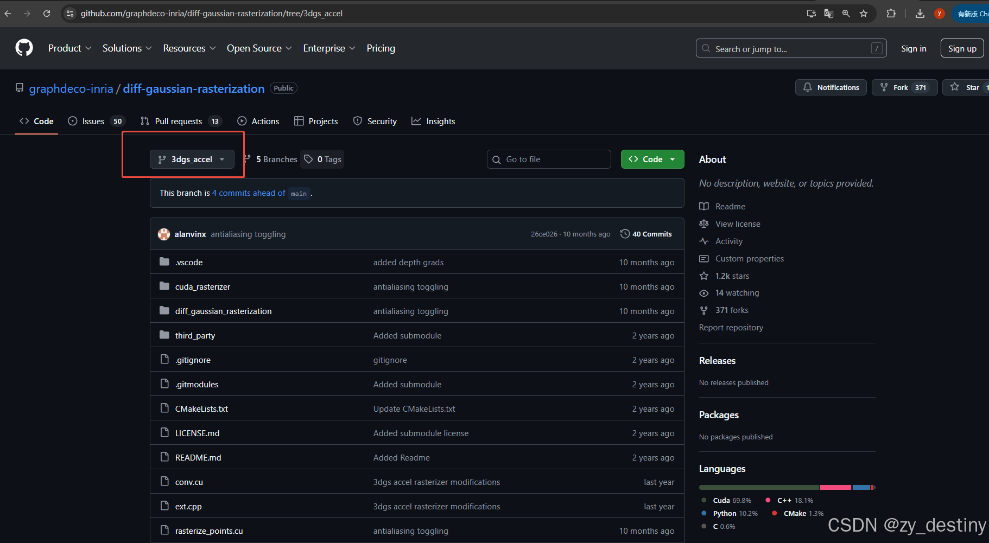The width and height of the screenshot is (989, 543).
Task: Expand the Open Source navigation menu
Action: [259, 48]
